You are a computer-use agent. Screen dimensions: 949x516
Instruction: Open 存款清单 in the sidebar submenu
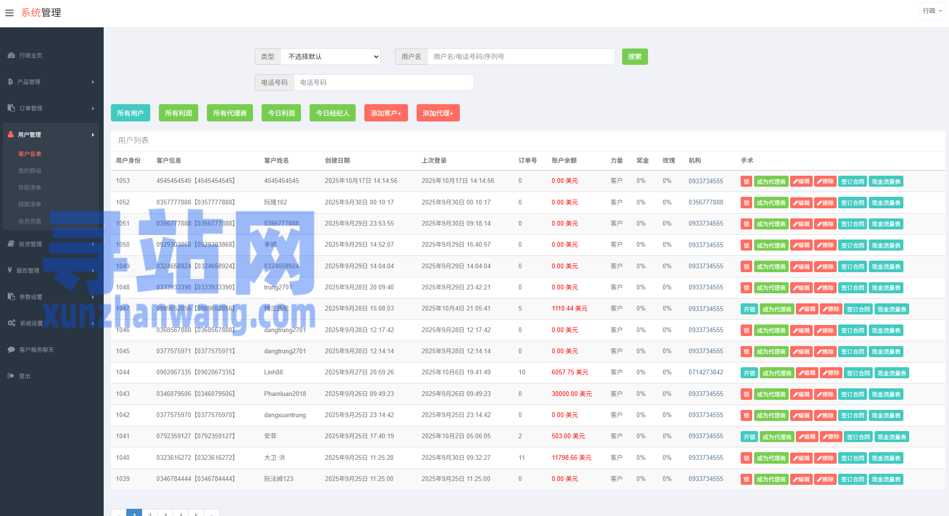coord(30,188)
